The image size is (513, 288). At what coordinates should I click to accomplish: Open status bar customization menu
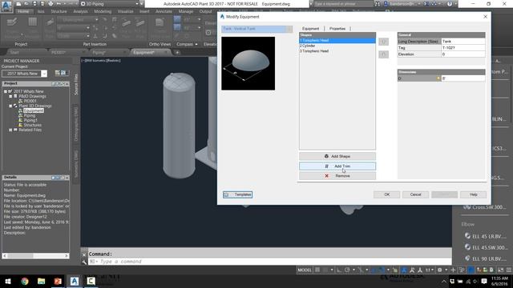click(509, 270)
